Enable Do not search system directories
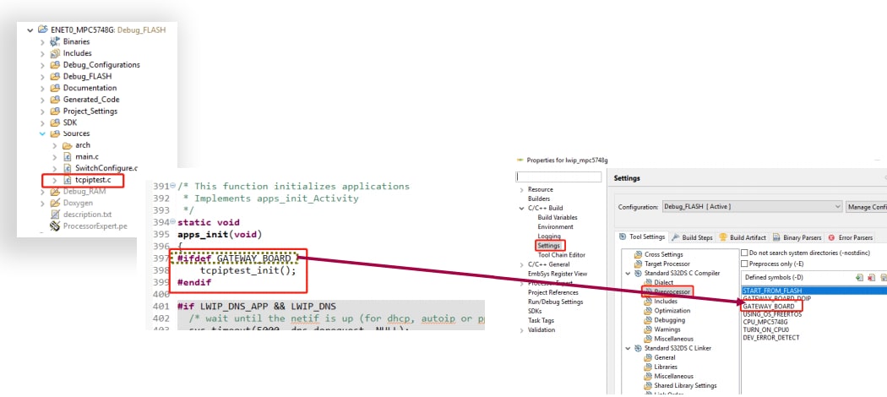Viewport: 887px width, 397px height. point(744,253)
